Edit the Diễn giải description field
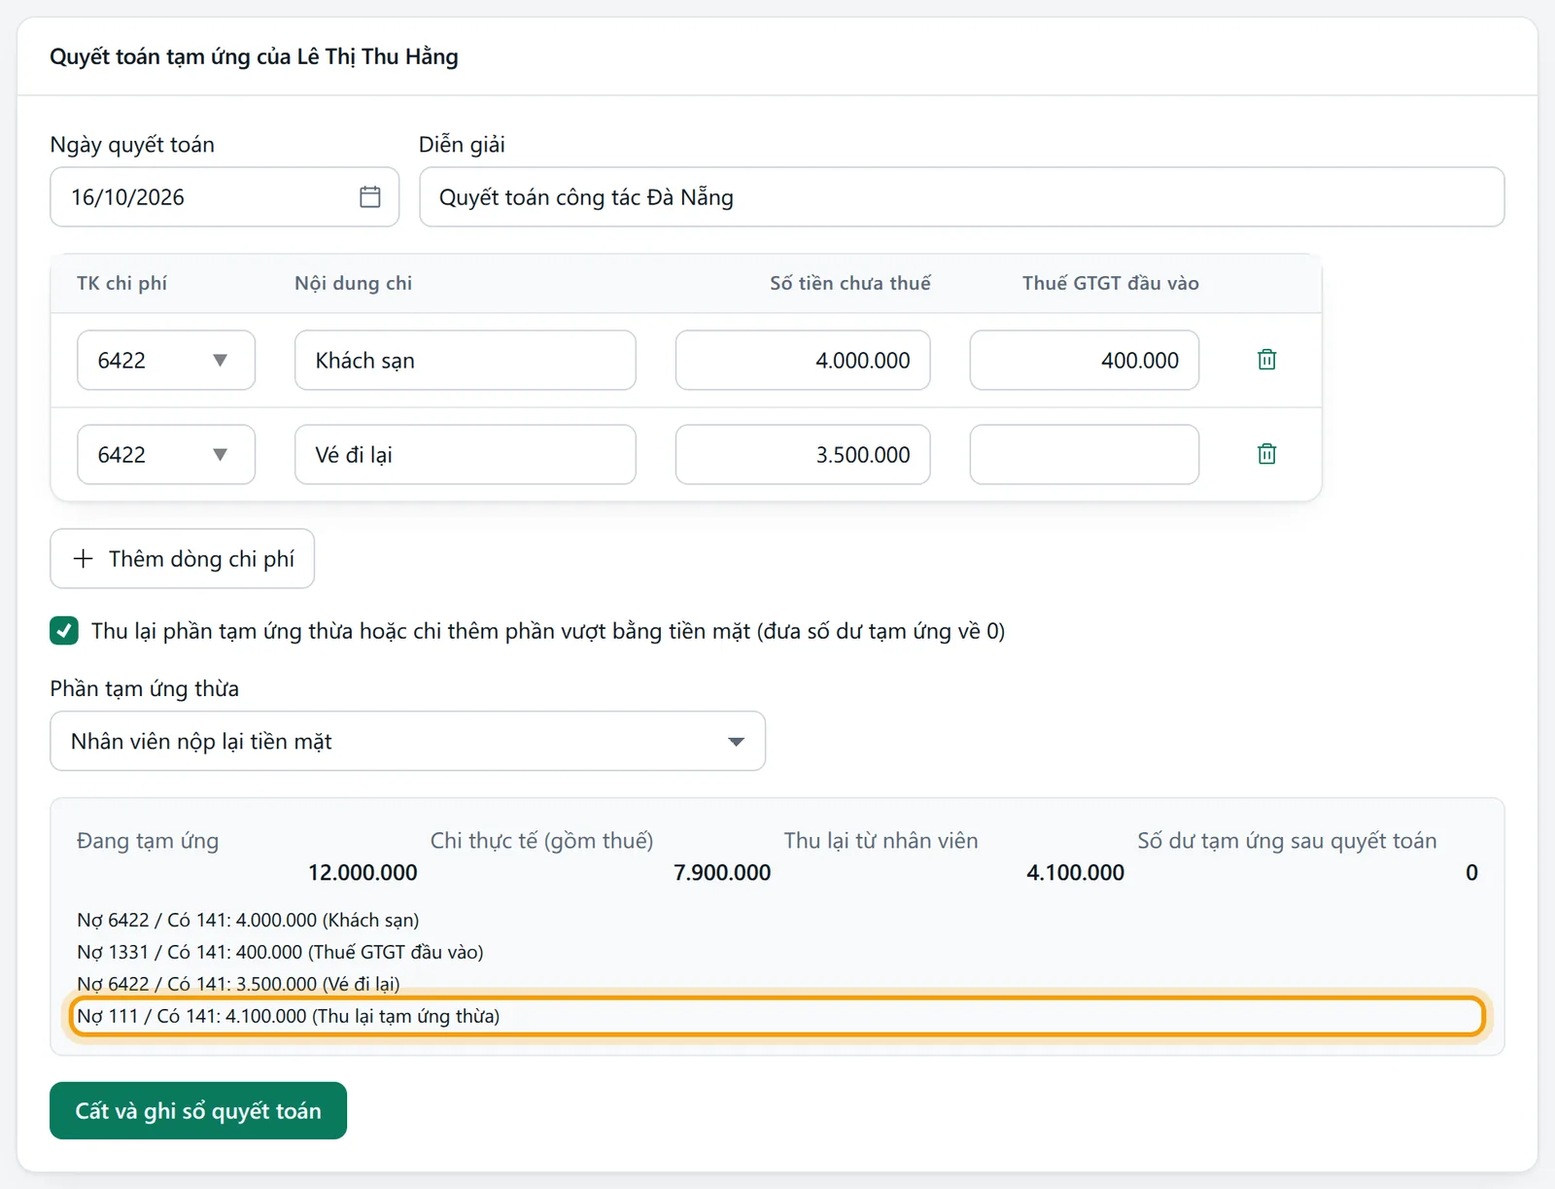This screenshot has height=1189, width=1555. [x=962, y=197]
